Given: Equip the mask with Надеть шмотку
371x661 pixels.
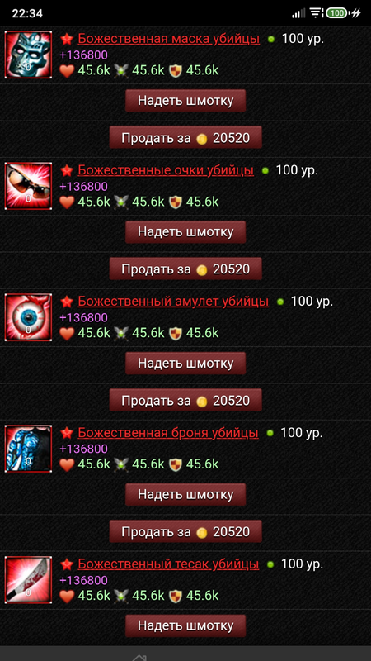Looking at the screenshot, I should [x=185, y=101].
